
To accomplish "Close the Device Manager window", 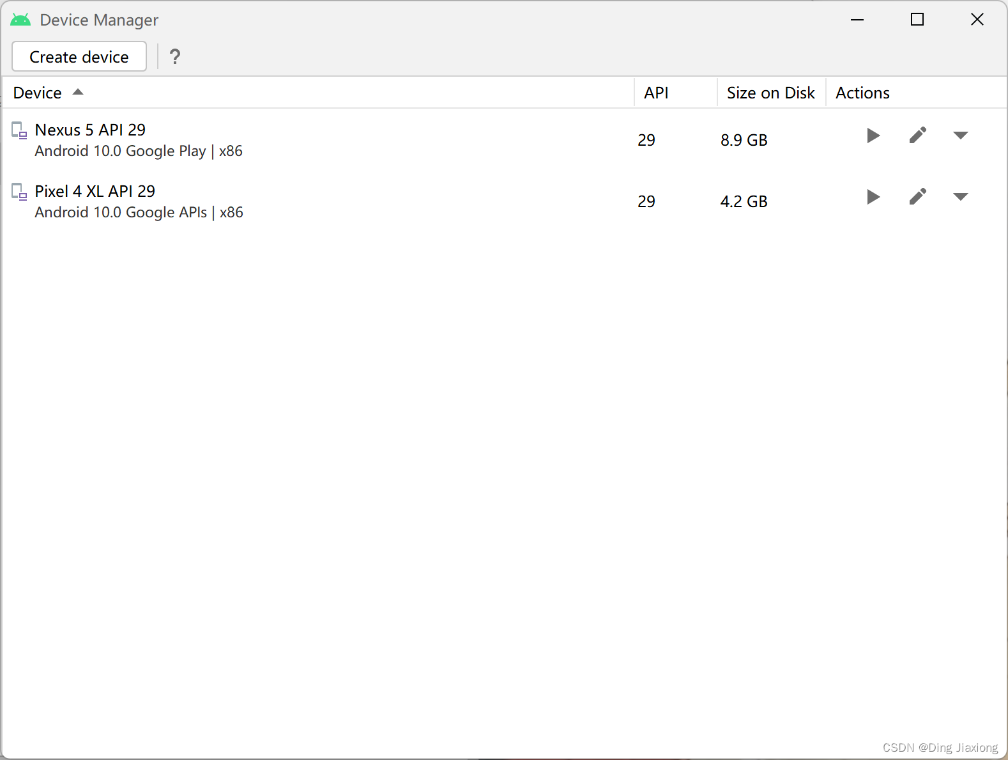I will 977,20.
